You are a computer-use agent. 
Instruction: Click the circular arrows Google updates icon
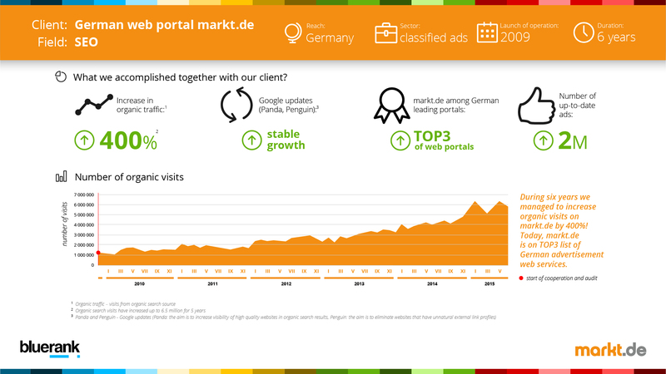[236, 105]
